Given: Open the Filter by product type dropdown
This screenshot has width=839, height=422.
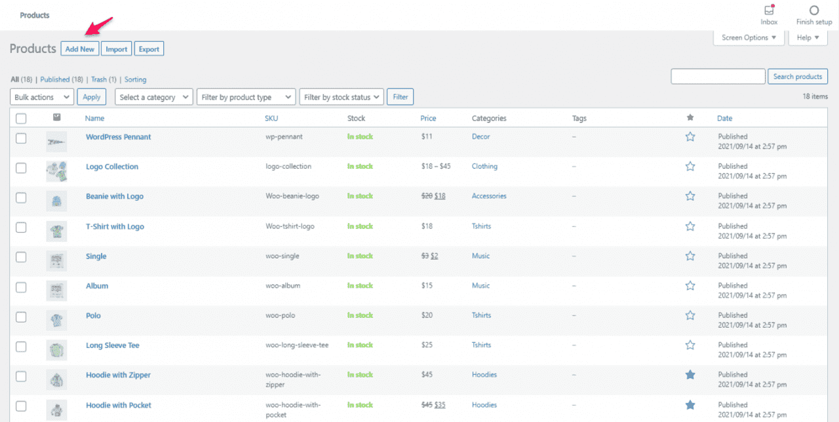Looking at the screenshot, I should point(246,97).
